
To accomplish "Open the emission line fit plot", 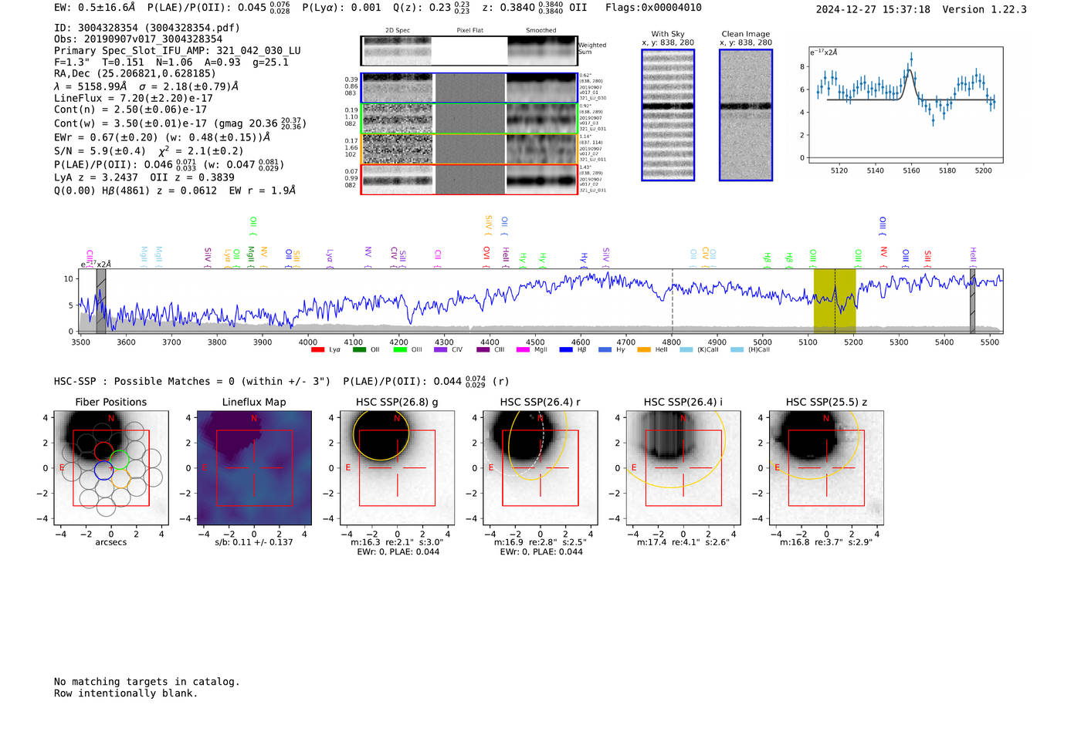I will pos(906,105).
